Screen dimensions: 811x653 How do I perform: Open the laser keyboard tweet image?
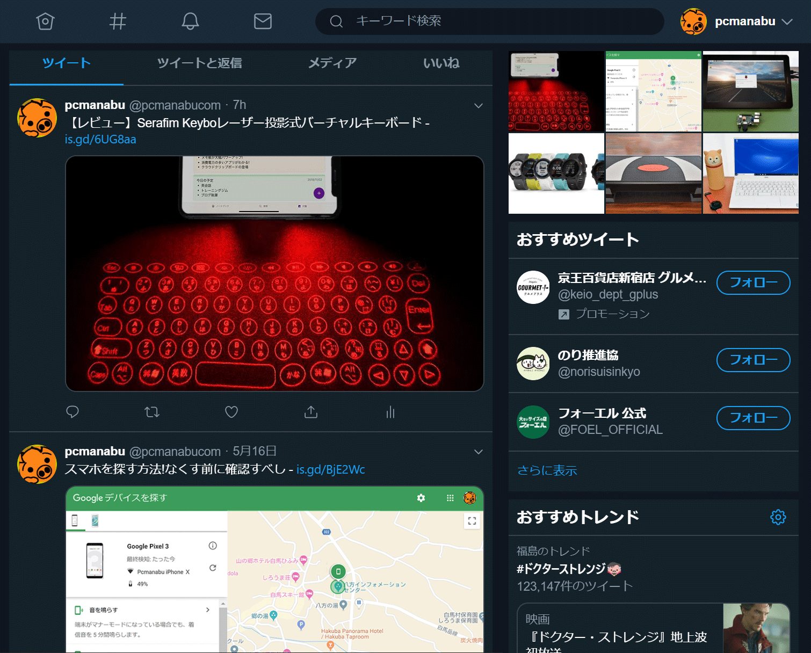point(274,273)
